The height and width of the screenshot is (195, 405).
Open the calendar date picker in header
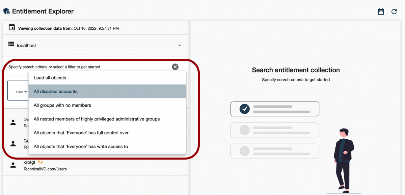381,12
